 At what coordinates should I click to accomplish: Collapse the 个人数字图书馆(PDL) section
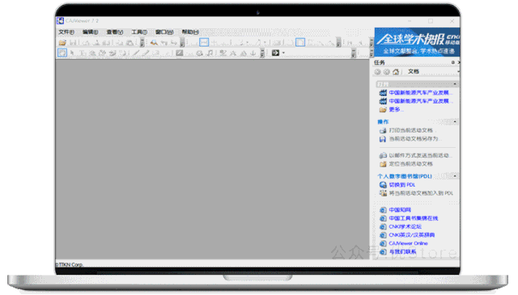455,176
